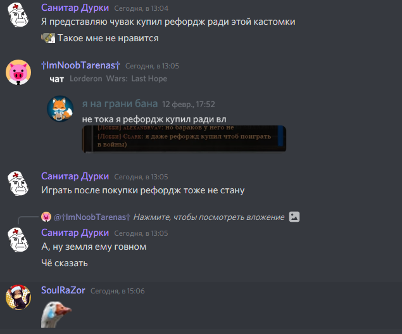The image size is (402, 334).
Task: Open †ImNoobTarenas† pig avatar
Action: (18, 72)
